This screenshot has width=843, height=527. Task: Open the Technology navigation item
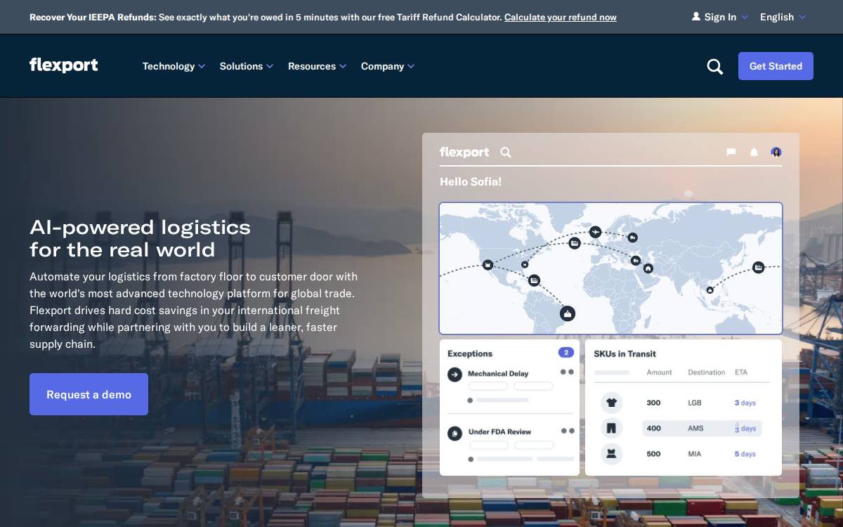(x=169, y=66)
